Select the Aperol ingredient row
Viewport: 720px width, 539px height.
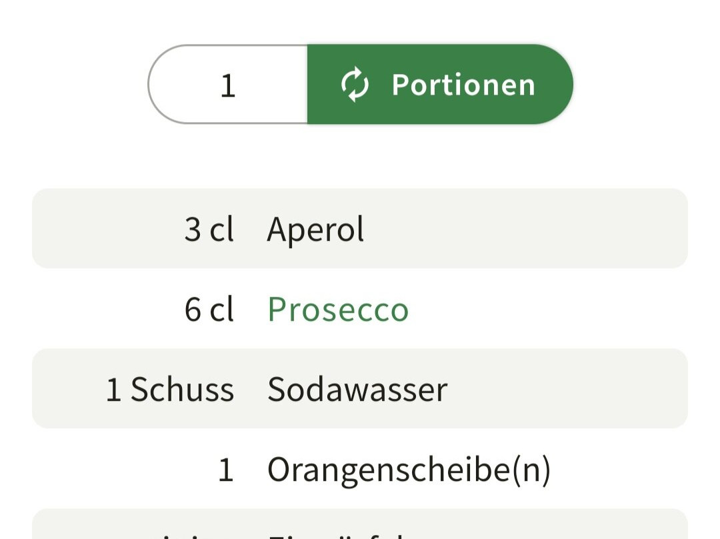click(360, 228)
